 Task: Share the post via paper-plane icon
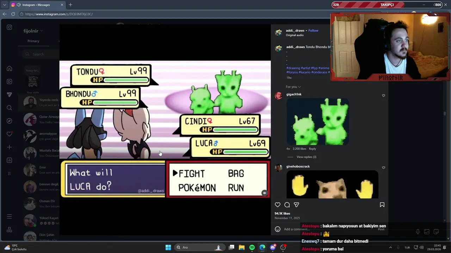(296, 205)
